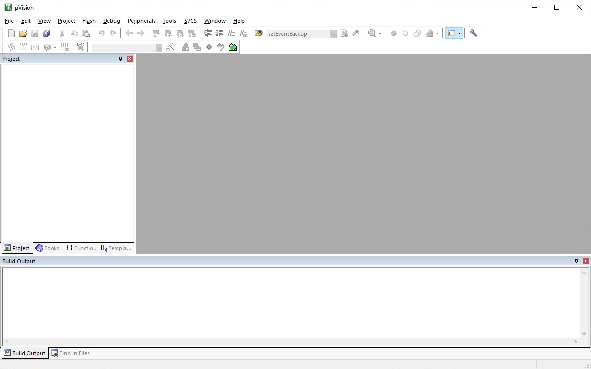Toggle a bookmark on the current line

pyautogui.click(x=157, y=33)
